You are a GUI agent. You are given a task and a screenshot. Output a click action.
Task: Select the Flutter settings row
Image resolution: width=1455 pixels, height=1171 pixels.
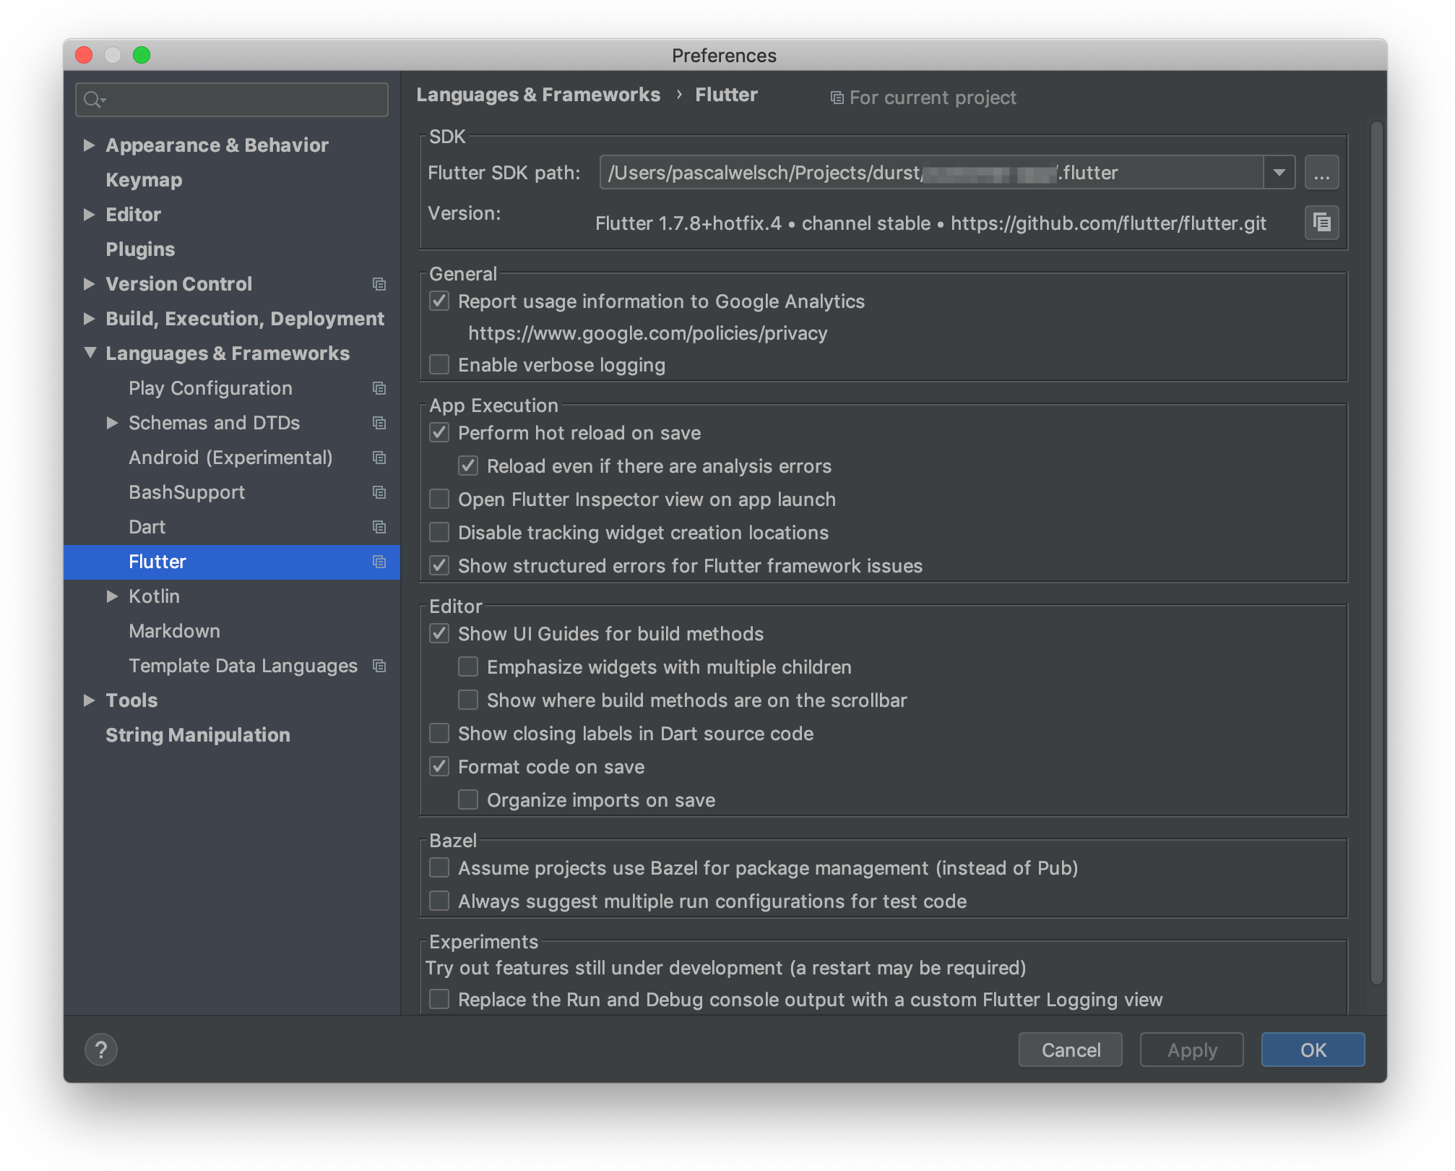(231, 562)
